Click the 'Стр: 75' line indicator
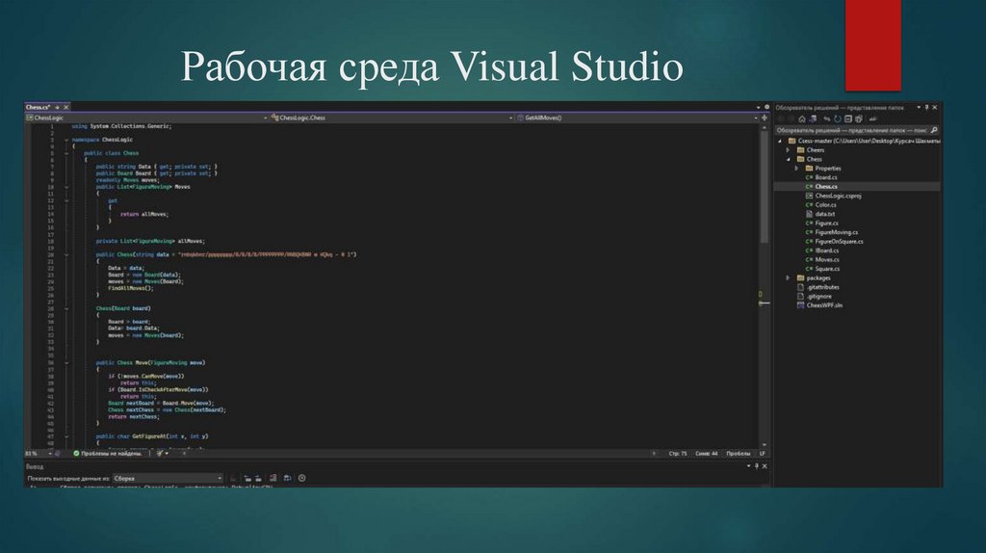The height and width of the screenshot is (553, 986). 678,454
